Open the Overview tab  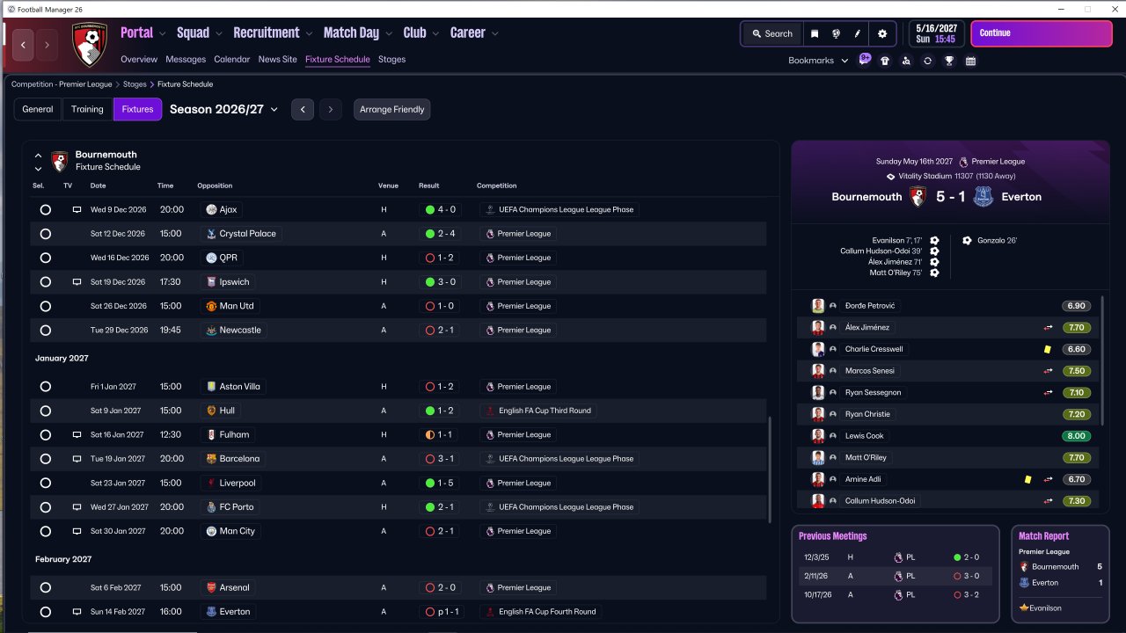coord(139,60)
